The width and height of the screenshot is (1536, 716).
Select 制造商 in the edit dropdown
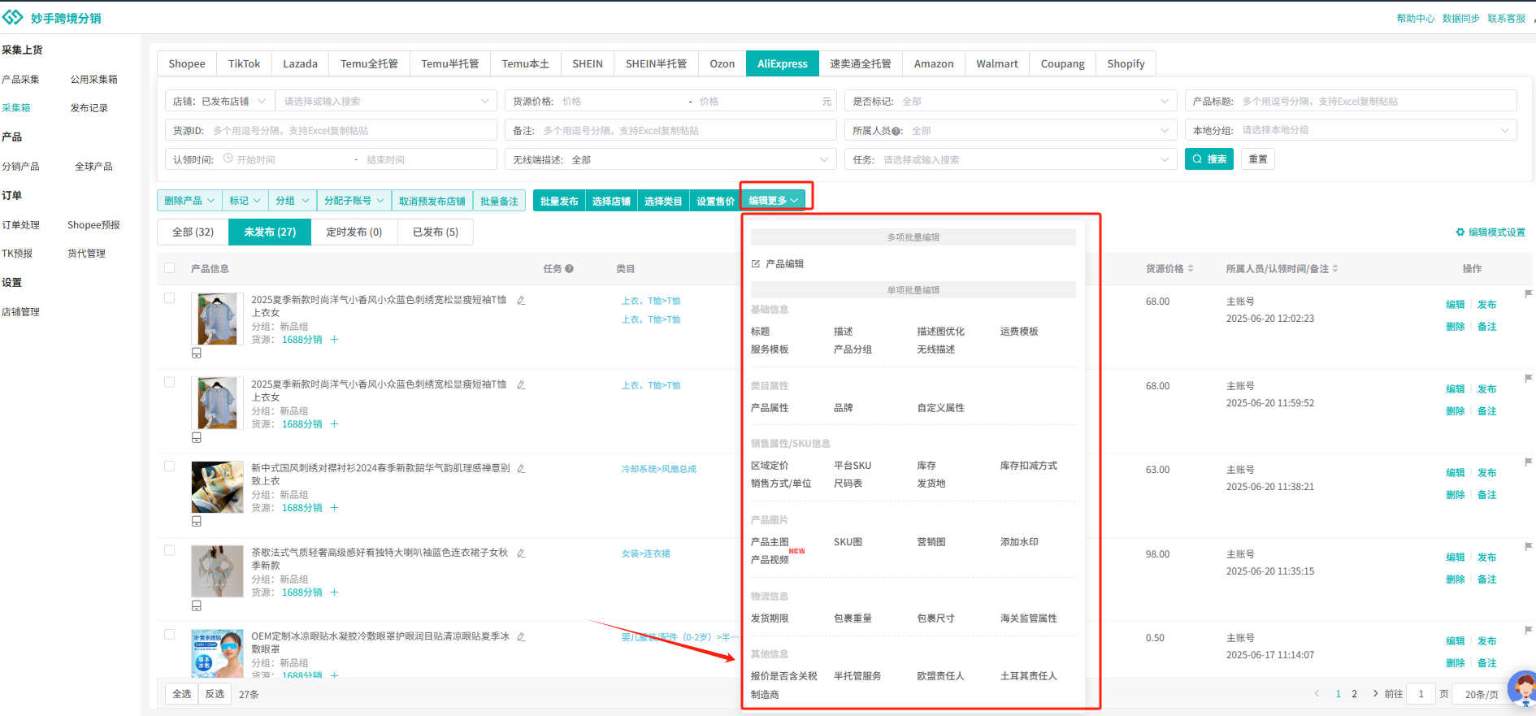point(765,695)
